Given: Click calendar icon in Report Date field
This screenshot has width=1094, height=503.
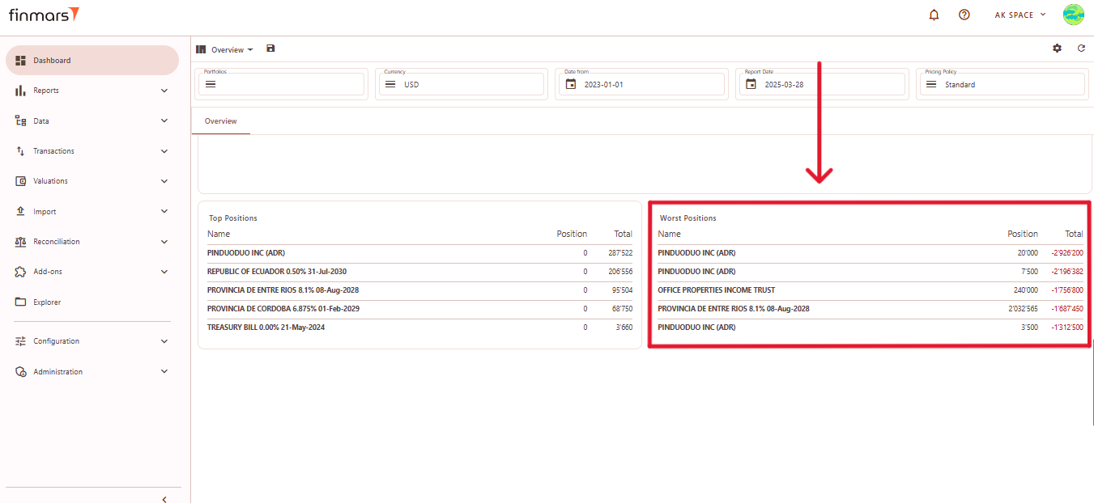Looking at the screenshot, I should pos(751,84).
